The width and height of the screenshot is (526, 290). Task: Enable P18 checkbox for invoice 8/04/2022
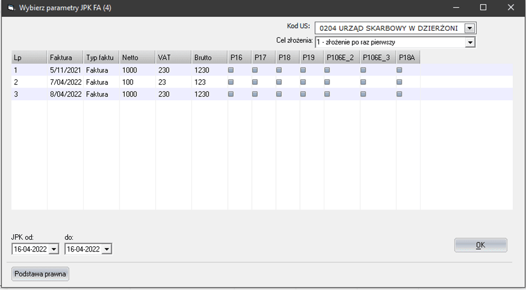tap(279, 94)
